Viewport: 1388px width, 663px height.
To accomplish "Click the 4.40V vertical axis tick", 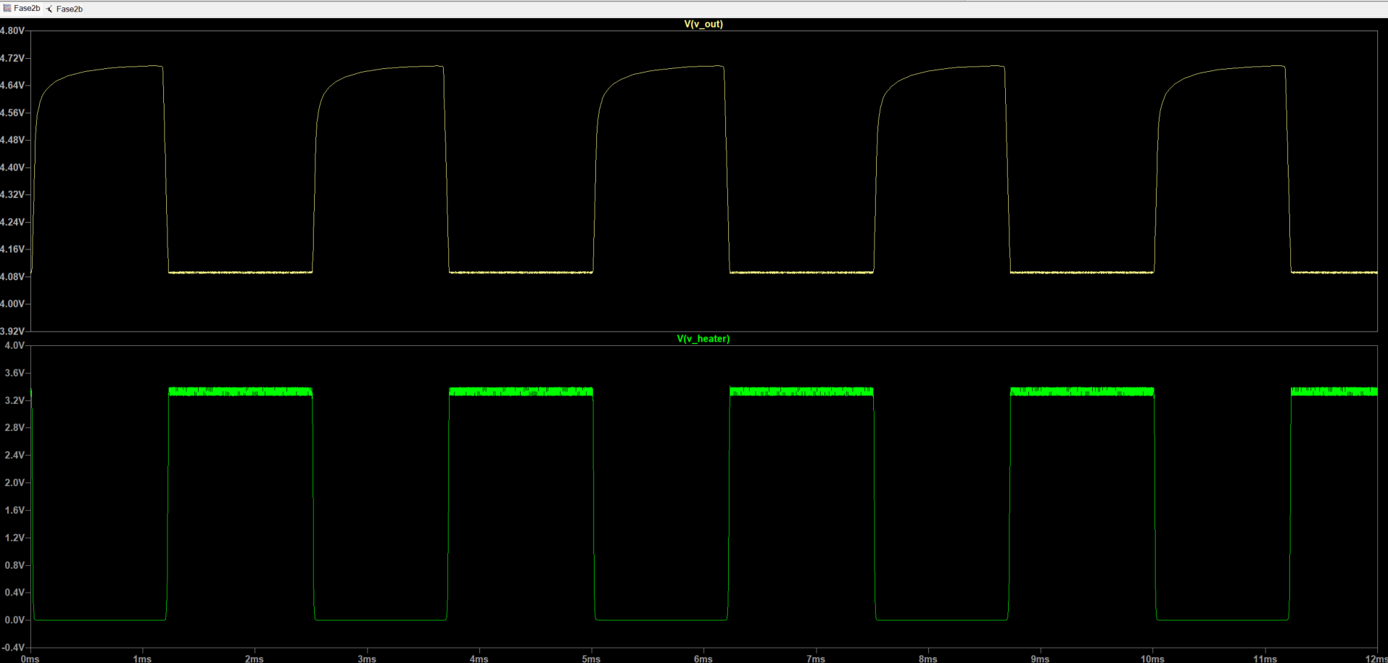I will [12, 167].
